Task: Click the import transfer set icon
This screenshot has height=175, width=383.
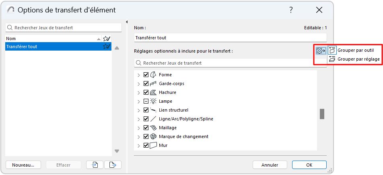Action: (95, 165)
